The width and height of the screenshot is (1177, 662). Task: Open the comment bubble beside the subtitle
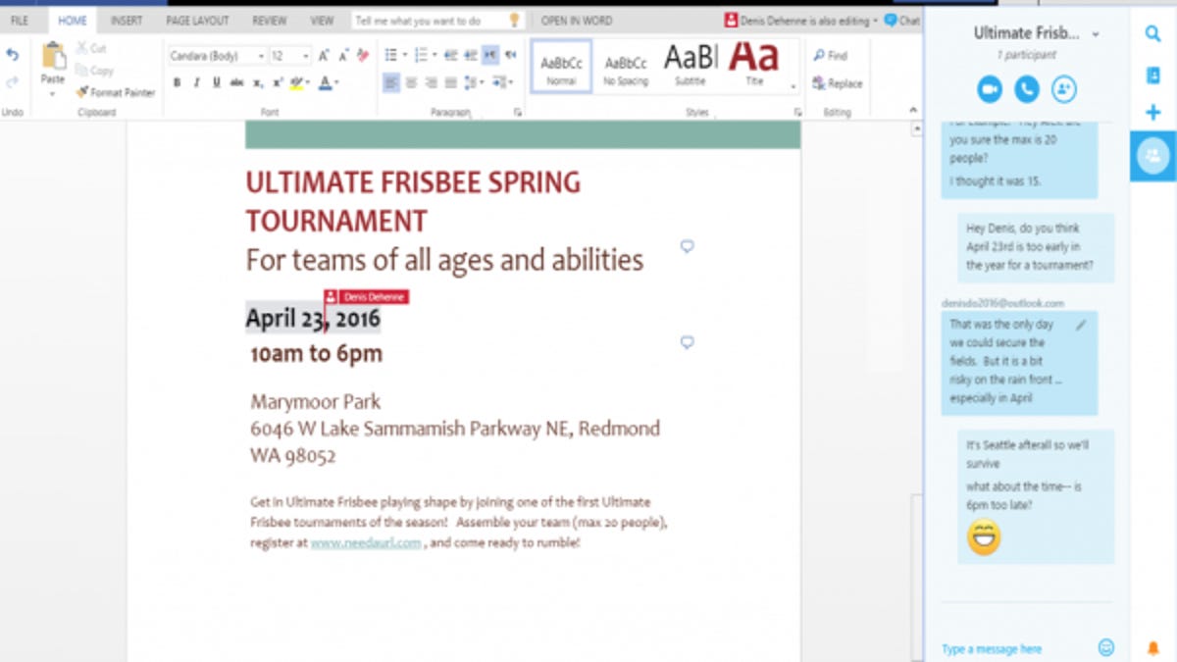click(x=687, y=246)
